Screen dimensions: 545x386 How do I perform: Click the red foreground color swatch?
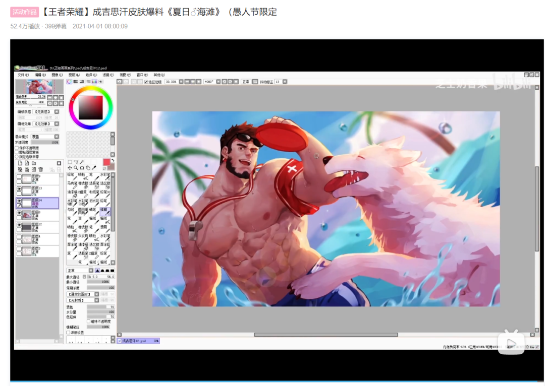tap(106, 162)
